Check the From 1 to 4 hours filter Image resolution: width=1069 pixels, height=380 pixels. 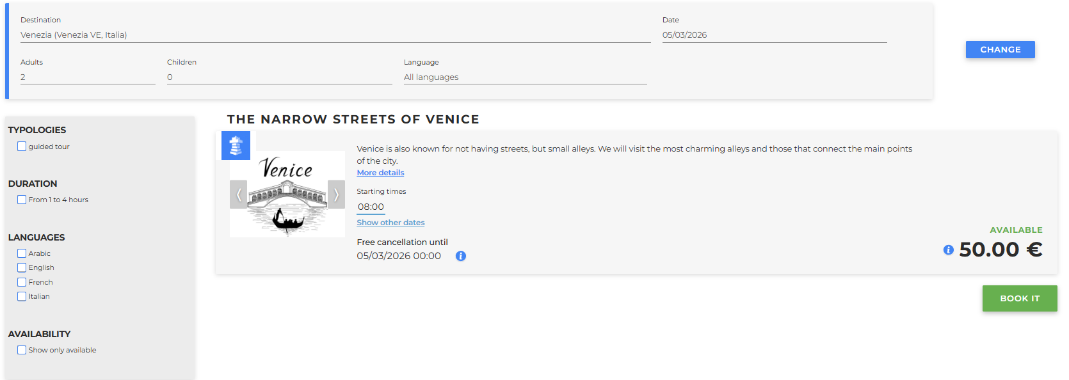coord(22,200)
